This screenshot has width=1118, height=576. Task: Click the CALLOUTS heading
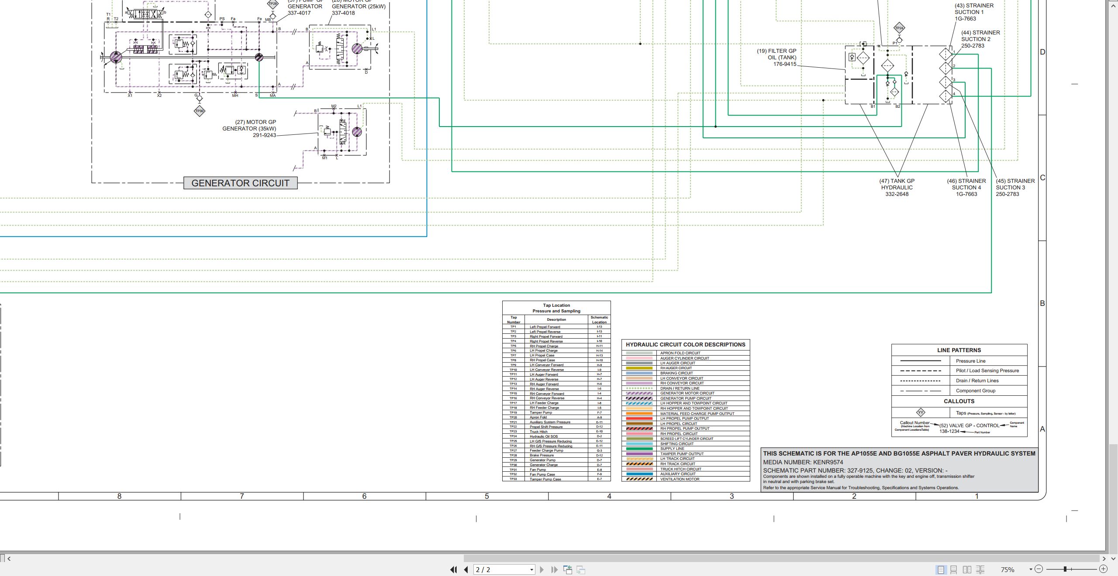[959, 401]
